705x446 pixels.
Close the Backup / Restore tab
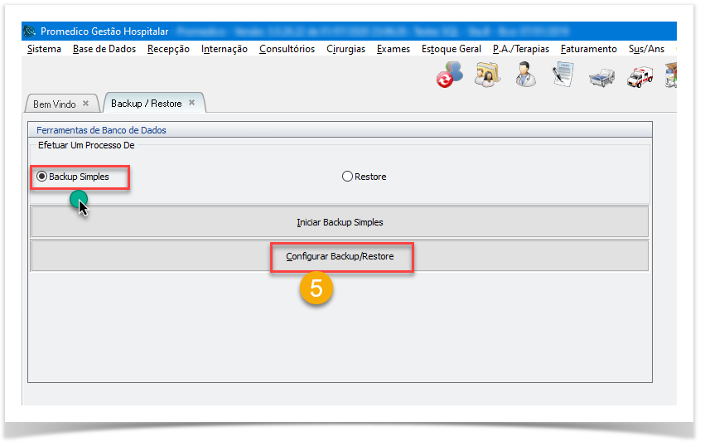191,103
